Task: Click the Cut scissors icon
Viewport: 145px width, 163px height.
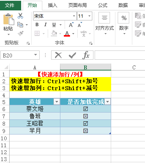Action: click(20, 16)
